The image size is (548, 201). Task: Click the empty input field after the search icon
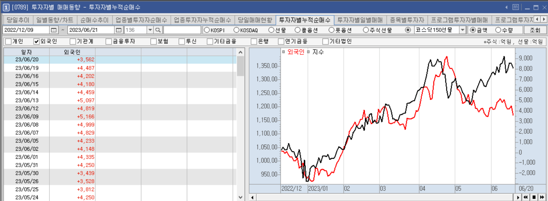click(x=182, y=30)
